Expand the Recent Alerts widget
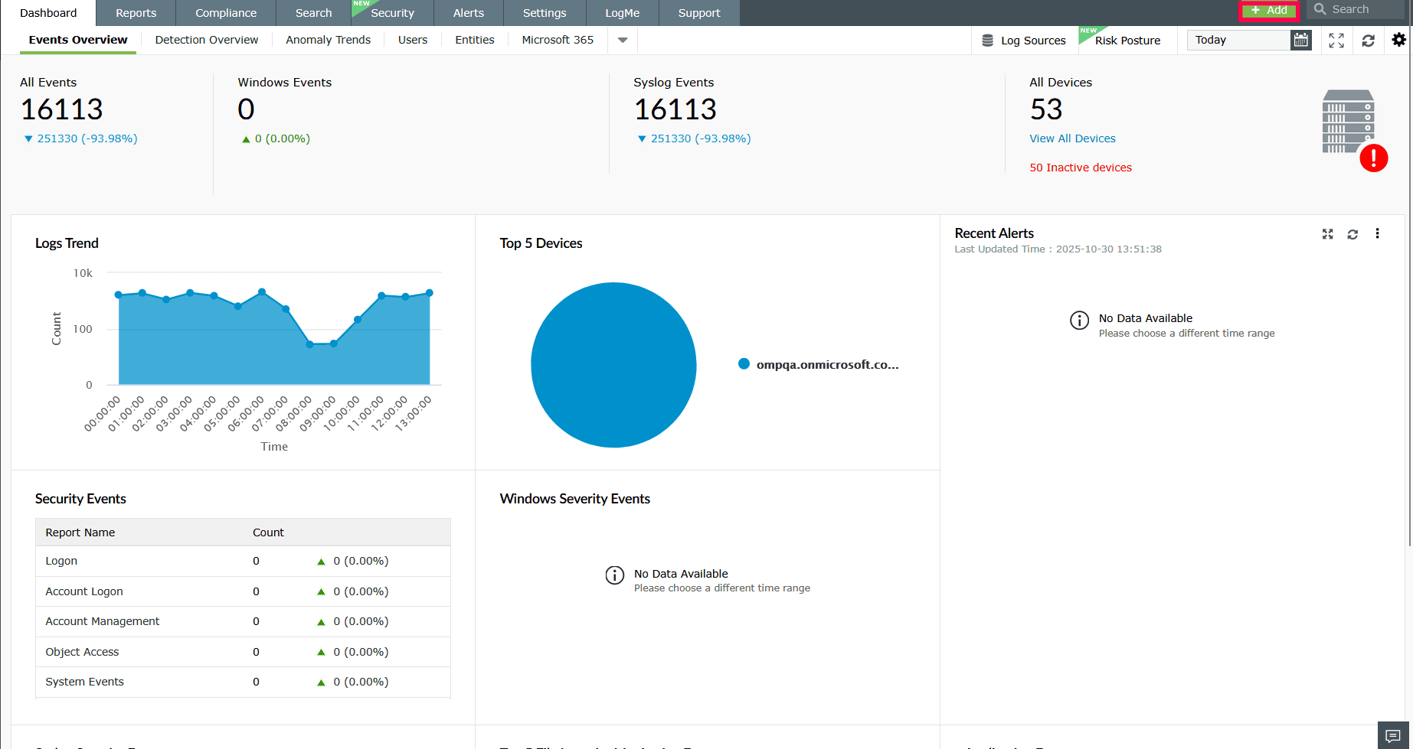The image size is (1413, 749). [1328, 234]
